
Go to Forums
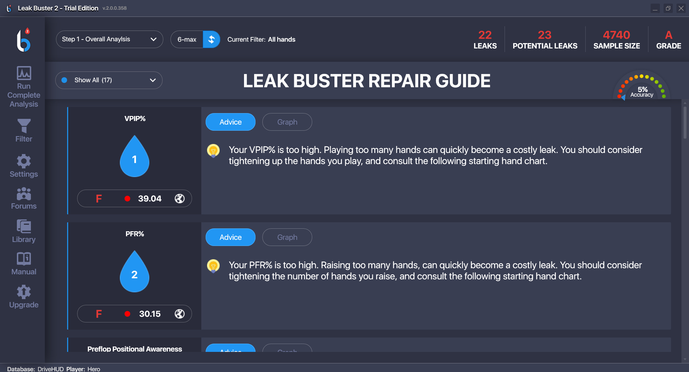click(x=24, y=198)
